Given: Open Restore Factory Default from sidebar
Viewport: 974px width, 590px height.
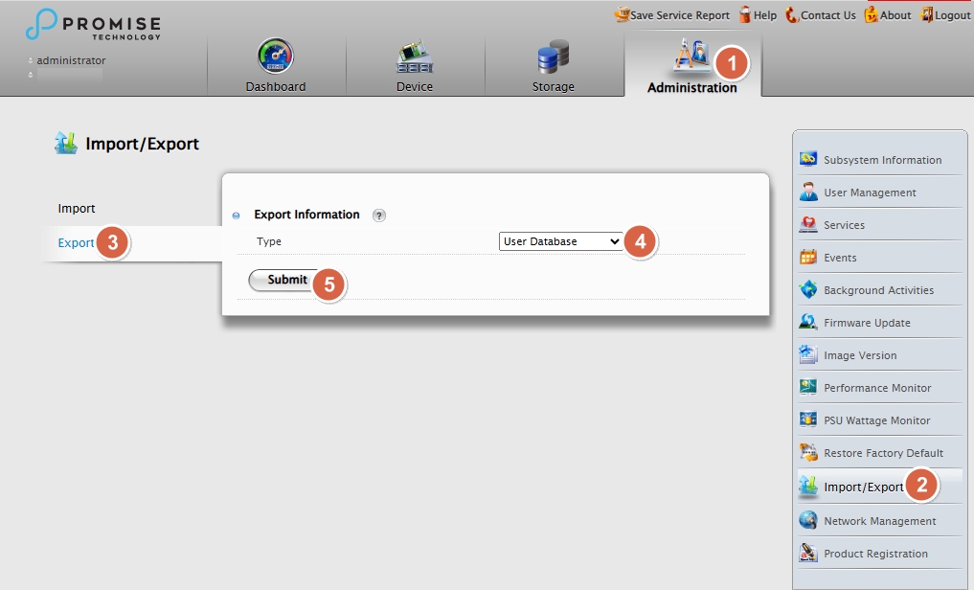Looking at the screenshot, I should pyautogui.click(x=883, y=453).
